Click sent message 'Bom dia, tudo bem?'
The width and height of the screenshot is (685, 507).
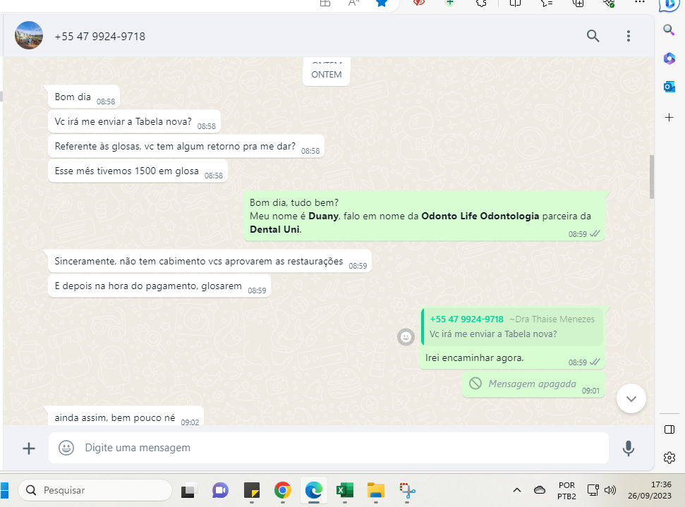424,216
